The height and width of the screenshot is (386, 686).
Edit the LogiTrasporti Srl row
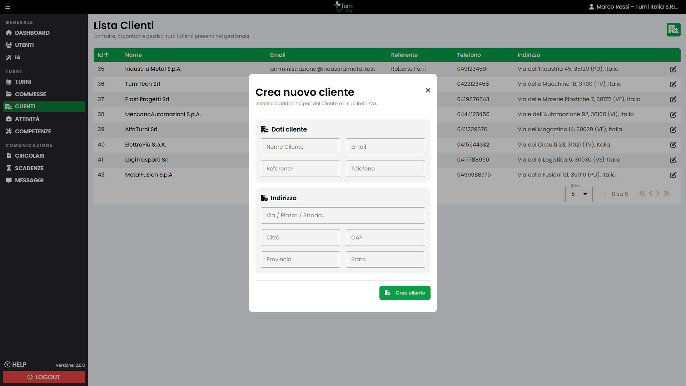pyautogui.click(x=673, y=160)
